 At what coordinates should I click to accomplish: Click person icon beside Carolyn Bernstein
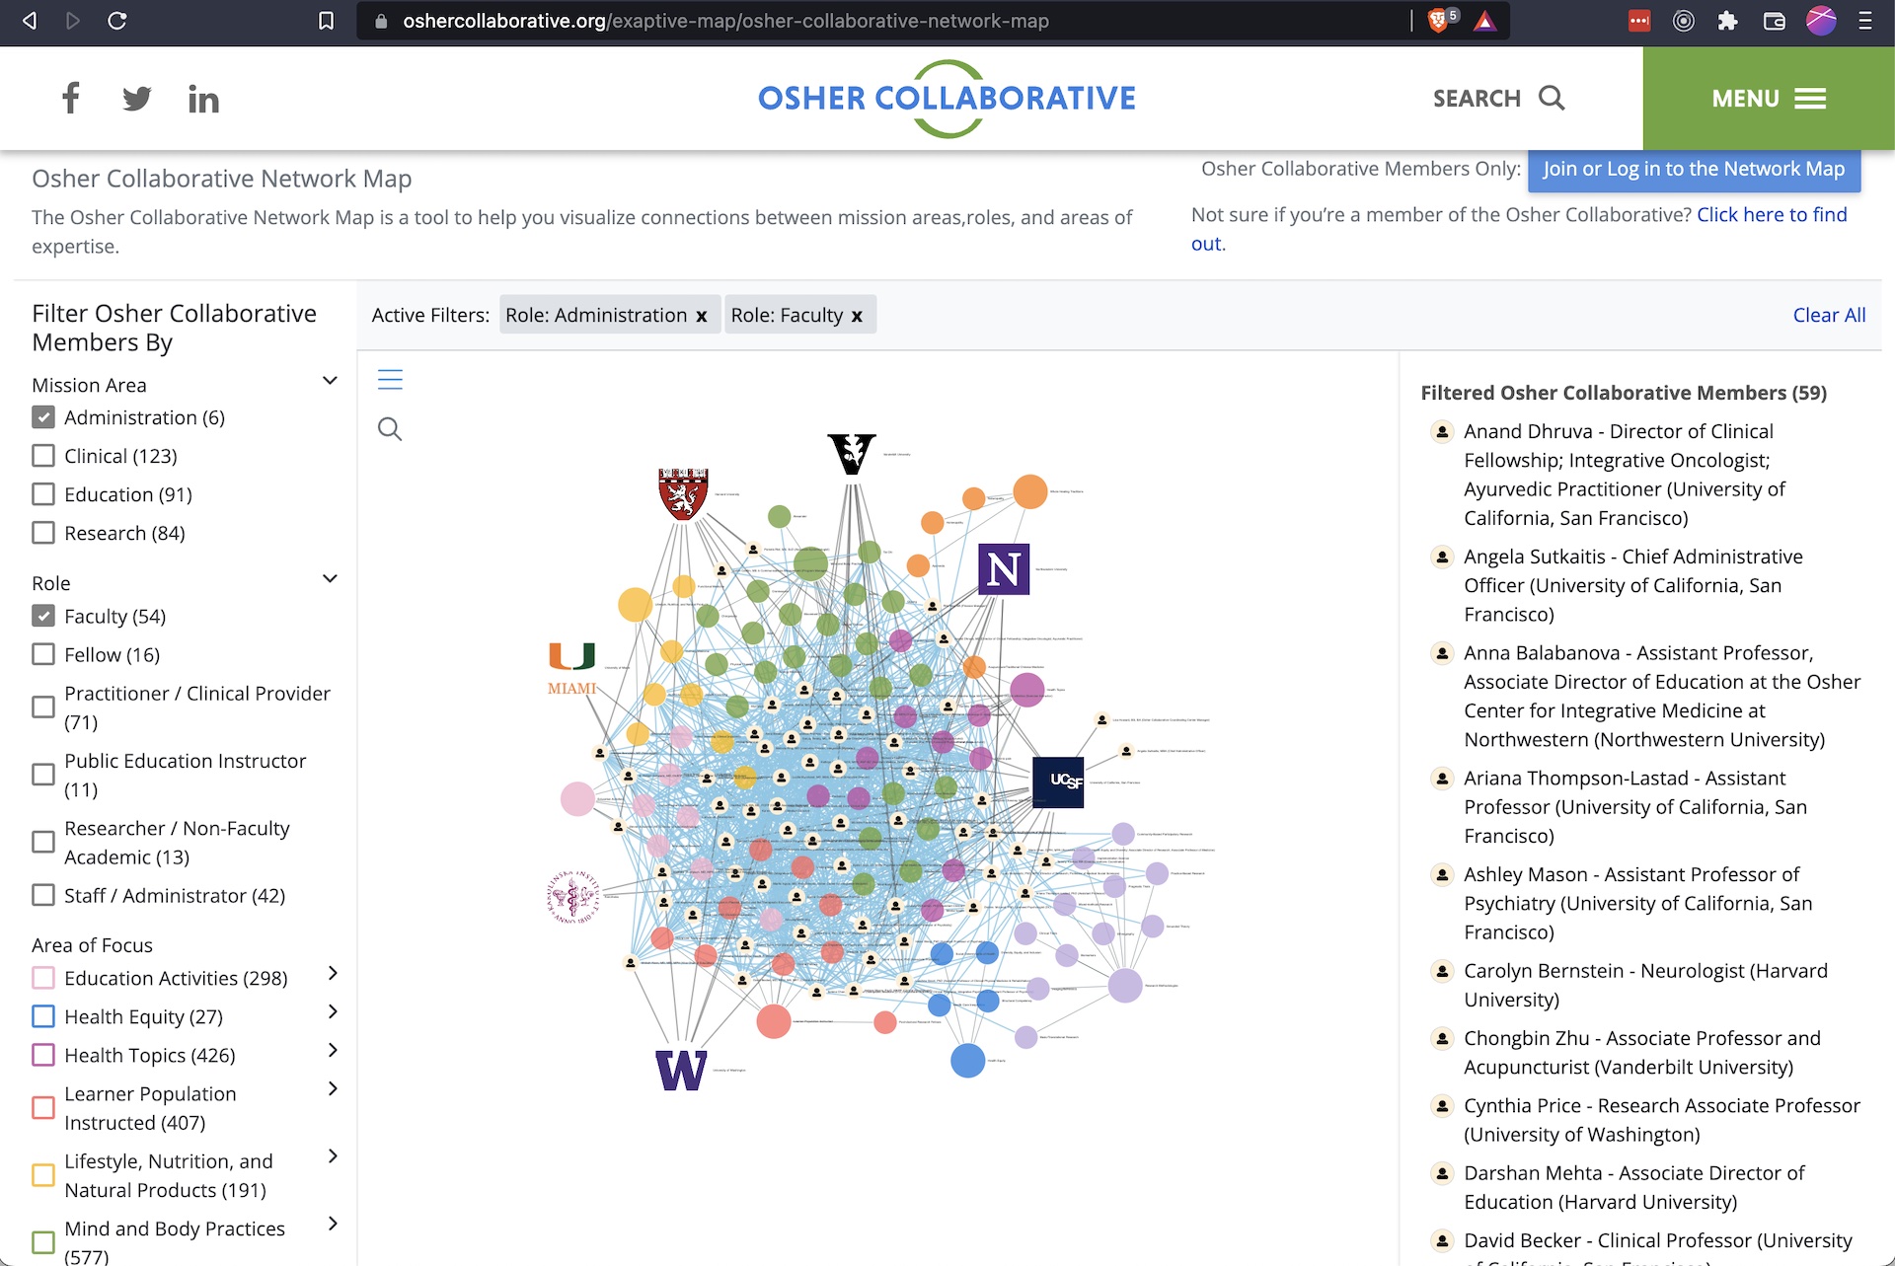(1442, 971)
